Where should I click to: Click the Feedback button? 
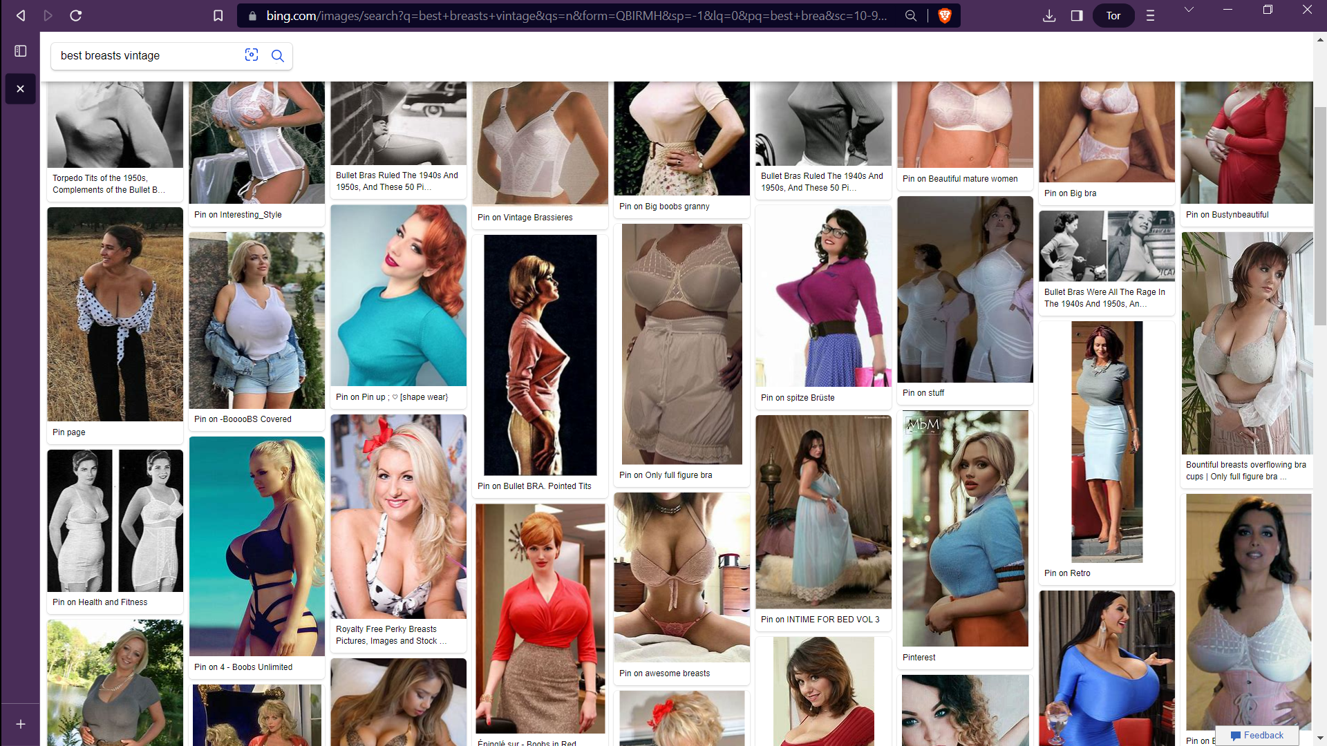[x=1257, y=735]
